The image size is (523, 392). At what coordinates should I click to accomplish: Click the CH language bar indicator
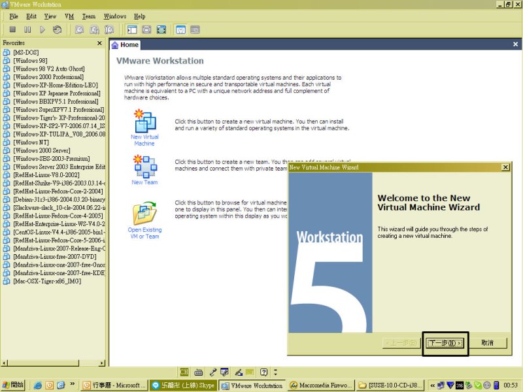pos(184,372)
